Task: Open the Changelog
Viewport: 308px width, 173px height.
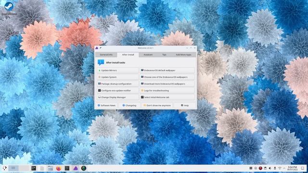Action: coord(129,105)
